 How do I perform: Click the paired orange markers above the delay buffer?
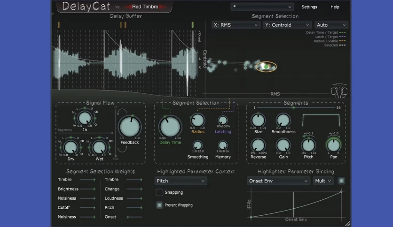click(x=123, y=25)
